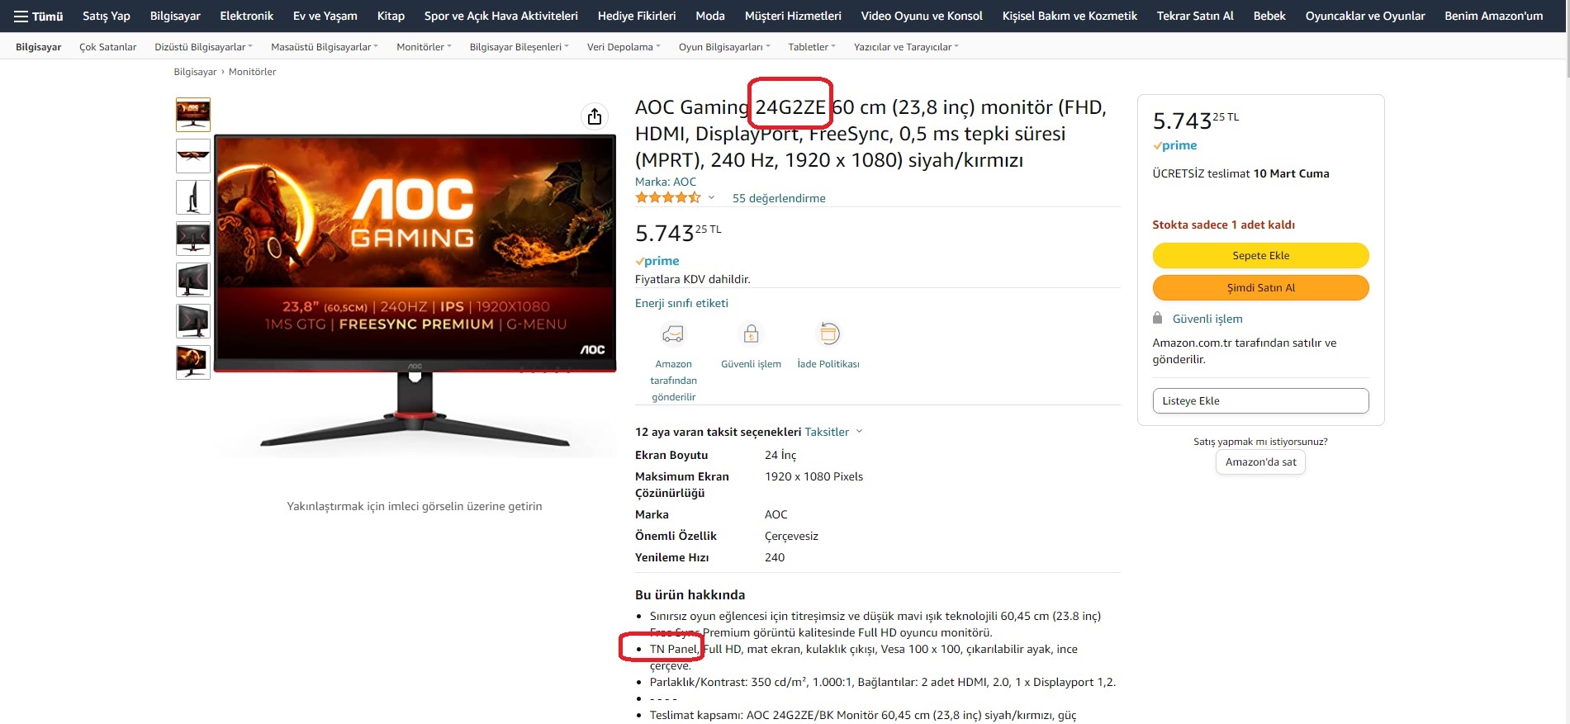
Task: Expand the Dizüstü Bilgisayarlar submenu
Action: (203, 47)
